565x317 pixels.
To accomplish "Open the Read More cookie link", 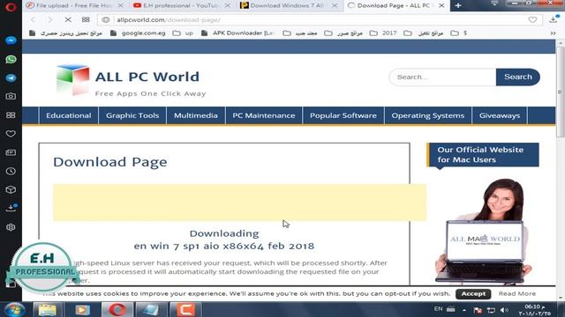I will point(517,293).
